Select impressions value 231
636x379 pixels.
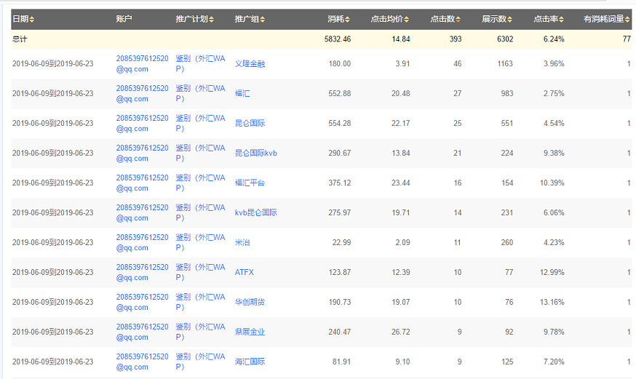(507, 212)
